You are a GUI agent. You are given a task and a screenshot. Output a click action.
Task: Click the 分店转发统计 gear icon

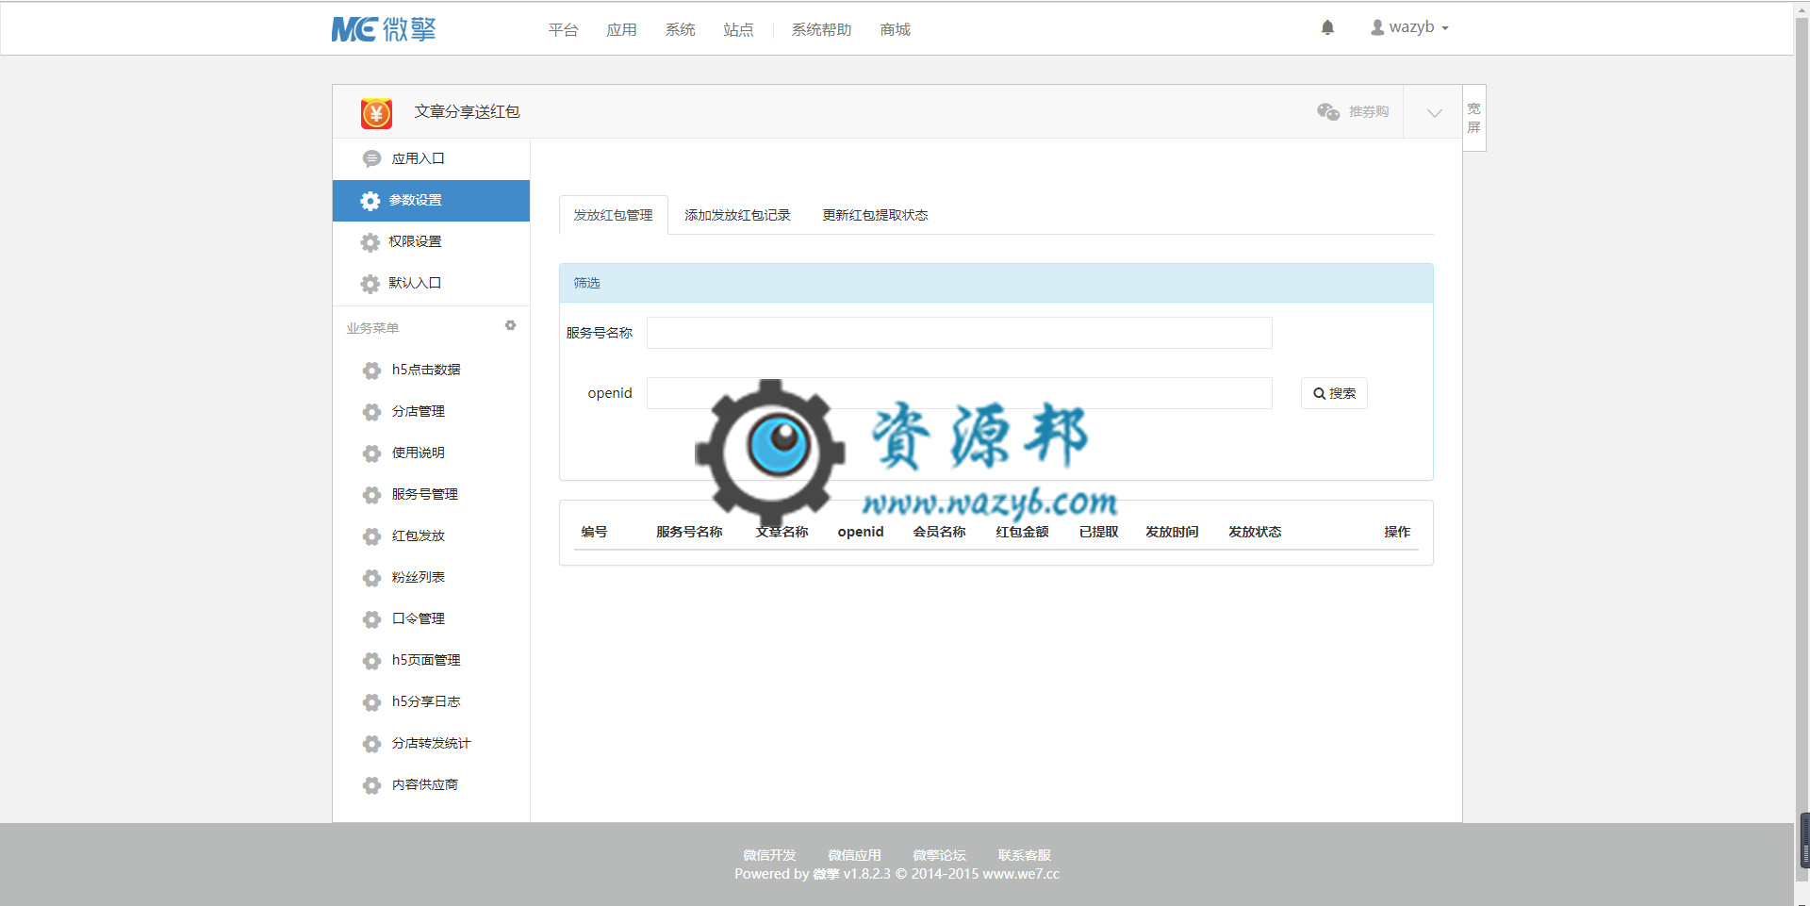pyautogui.click(x=371, y=744)
